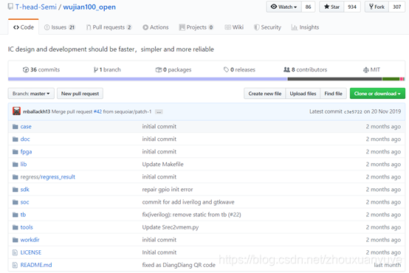Screen dimensions: 409x273
Task: View the 8 contributors list
Action: (305, 69)
